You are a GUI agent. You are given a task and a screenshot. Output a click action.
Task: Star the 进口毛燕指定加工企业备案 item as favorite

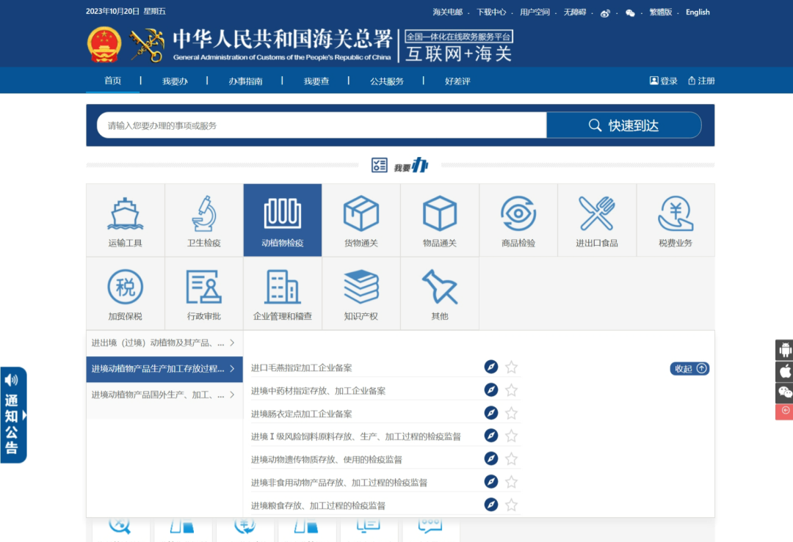(512, 367)
